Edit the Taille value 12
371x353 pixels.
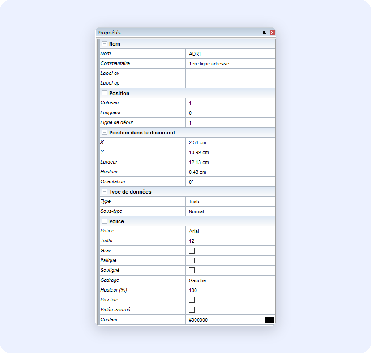pyautogui.click(x=230, y=241)
